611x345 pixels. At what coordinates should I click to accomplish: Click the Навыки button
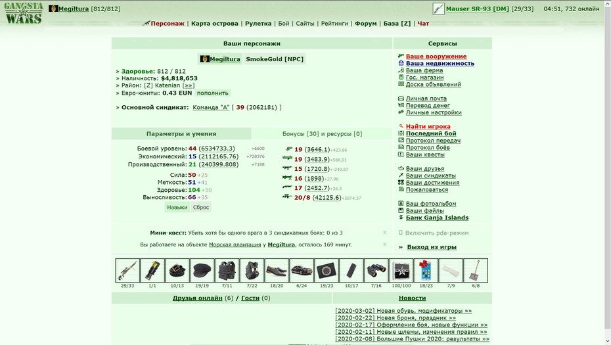177,208
